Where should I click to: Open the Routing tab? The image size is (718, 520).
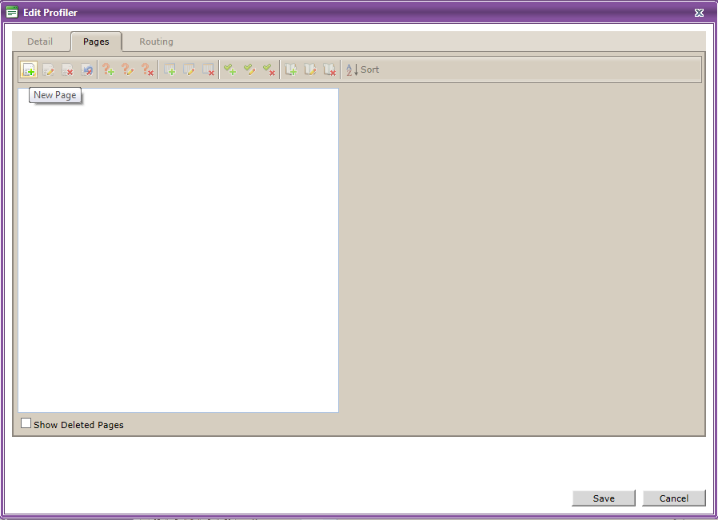click(156, 42)
